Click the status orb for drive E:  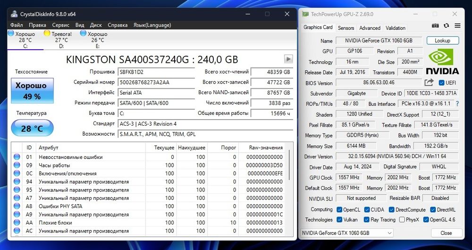pos(83,33)
